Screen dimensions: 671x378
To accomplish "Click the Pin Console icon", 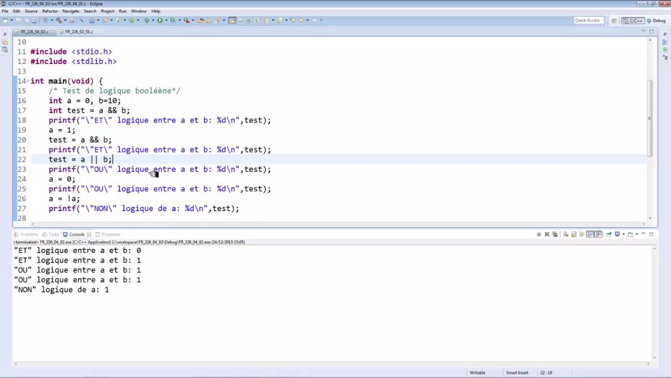I will tap(608, 234).
